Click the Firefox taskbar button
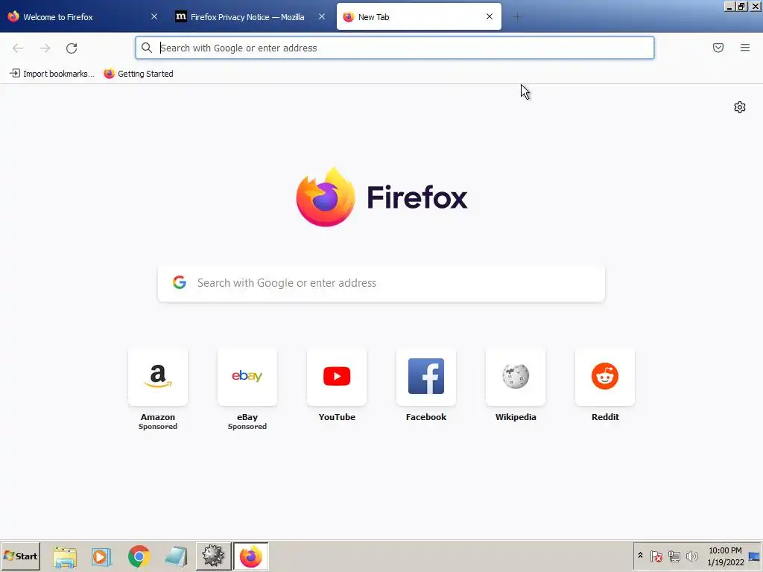This screenshot has height=572, width=763. coord(250,556)
